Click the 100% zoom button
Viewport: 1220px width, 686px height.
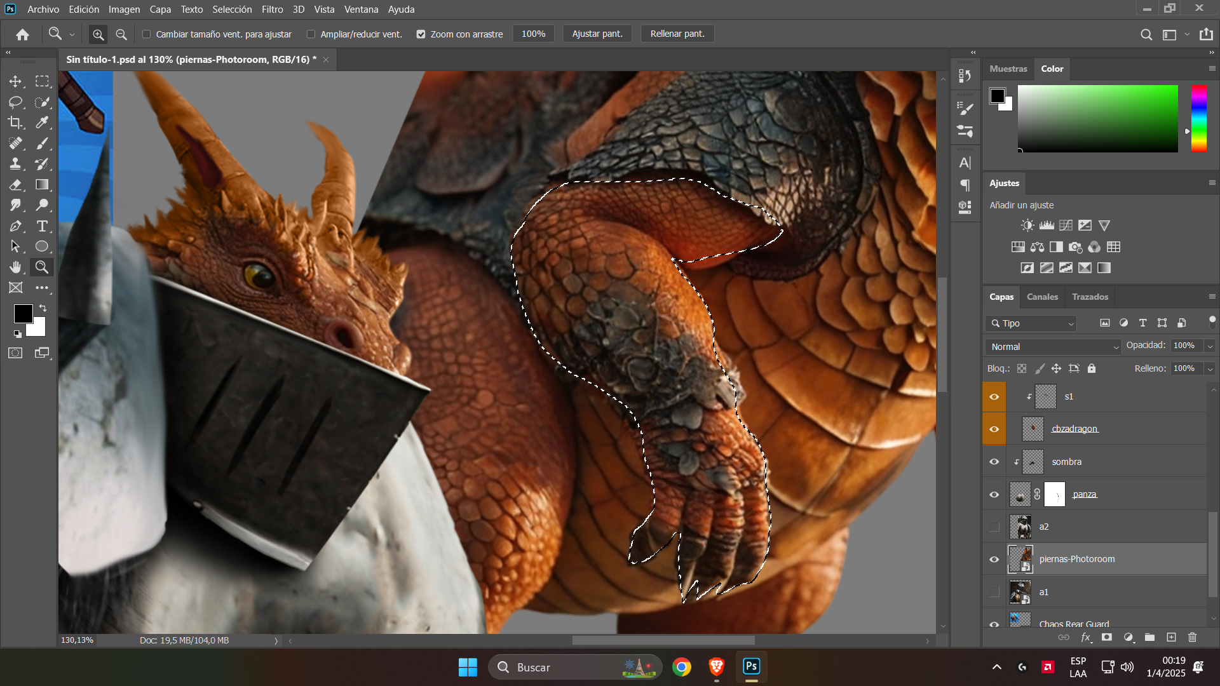pos(533,34)
